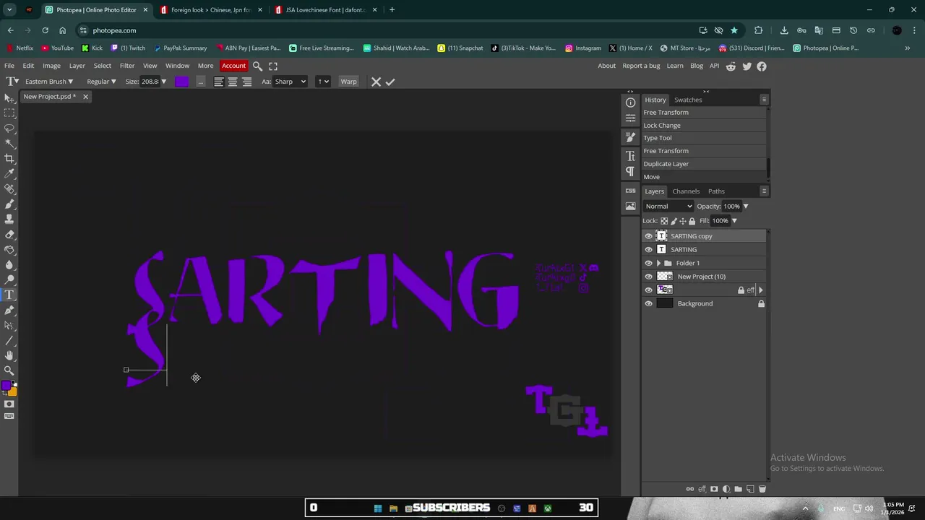925x520 pixels.
Task: Select the Move tool
Action: coord(9,98)
